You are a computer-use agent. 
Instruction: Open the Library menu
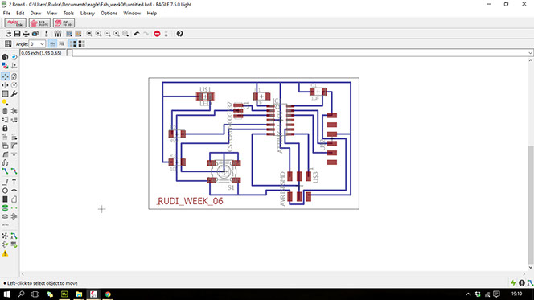click(87, 14)
